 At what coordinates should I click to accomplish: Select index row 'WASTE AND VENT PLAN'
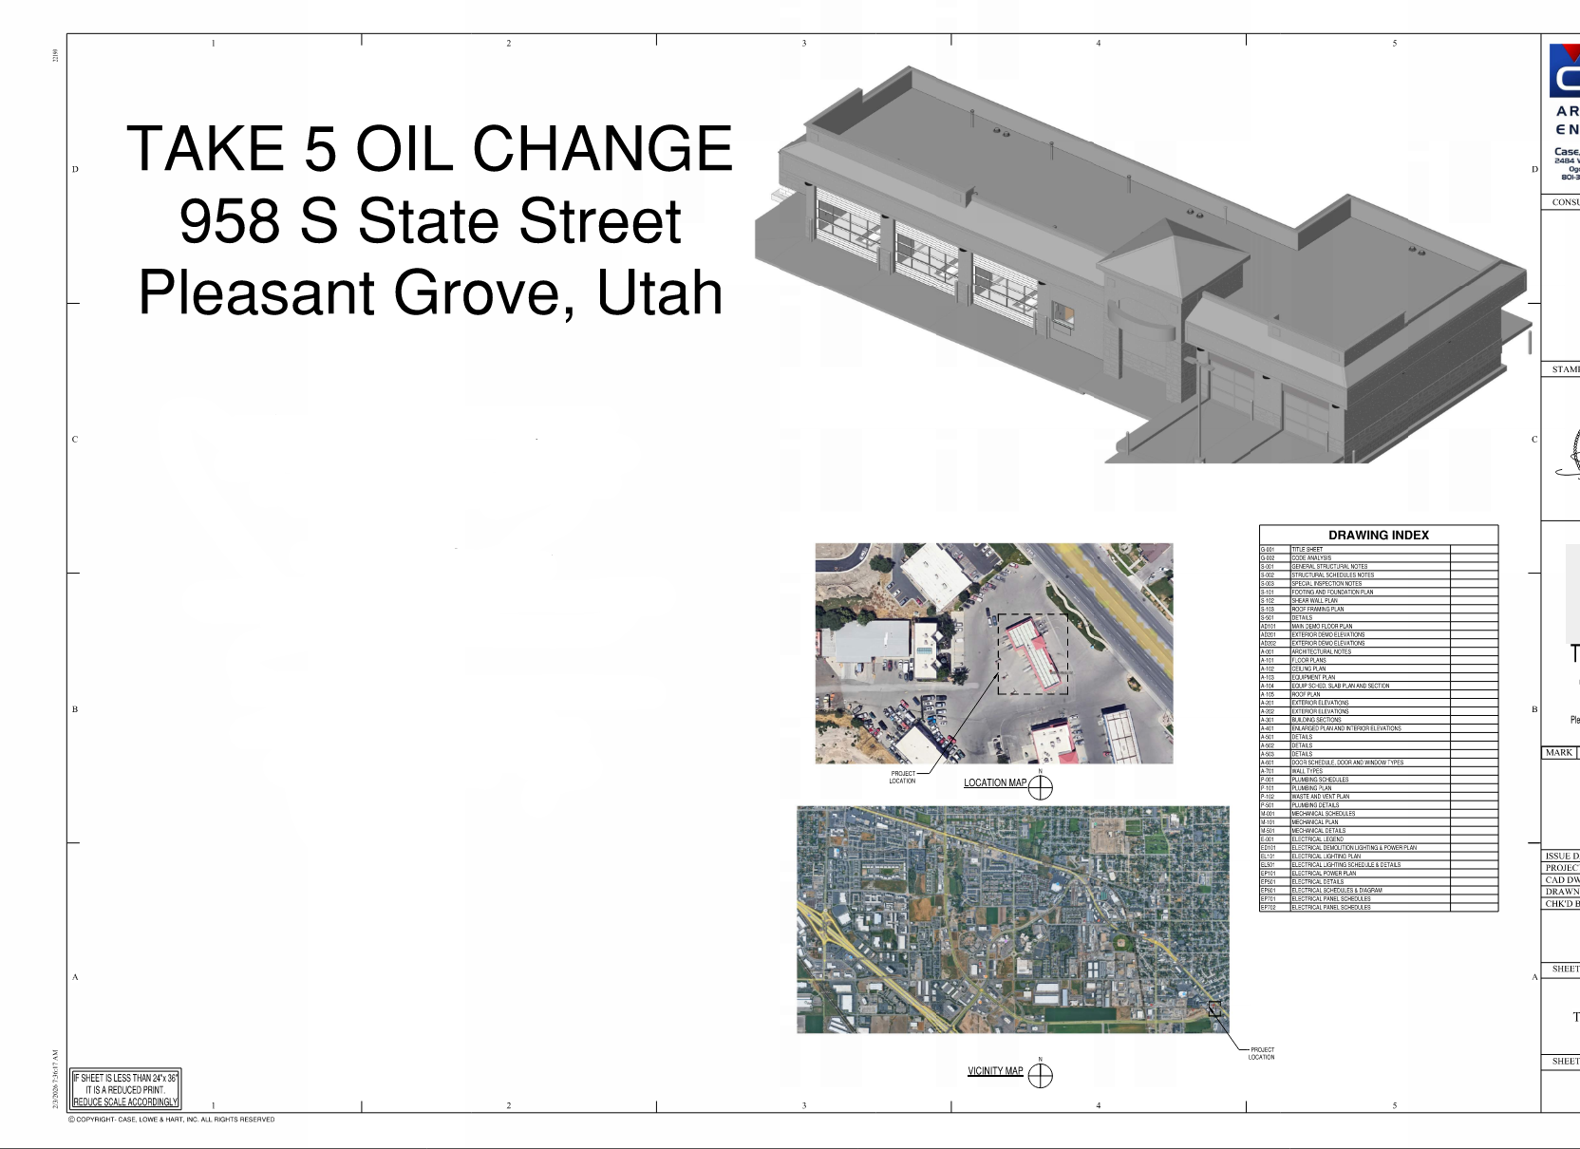[x=1379, y=797]
